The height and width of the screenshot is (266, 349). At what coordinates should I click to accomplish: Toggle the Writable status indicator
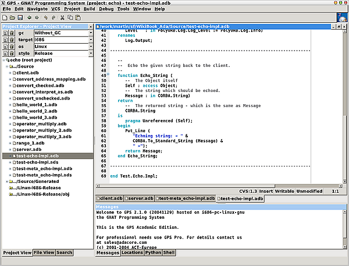284,191
